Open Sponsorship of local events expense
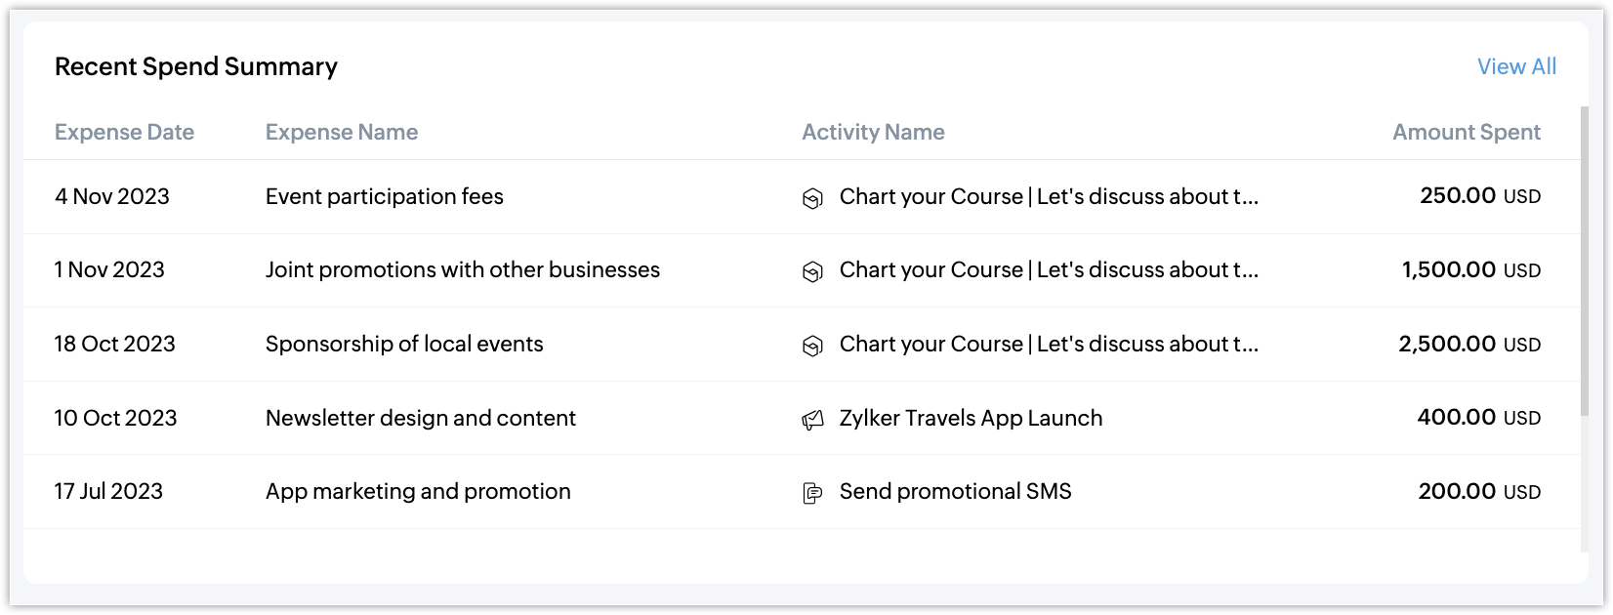Screen dimensions: 1613x615 [404, 344]
